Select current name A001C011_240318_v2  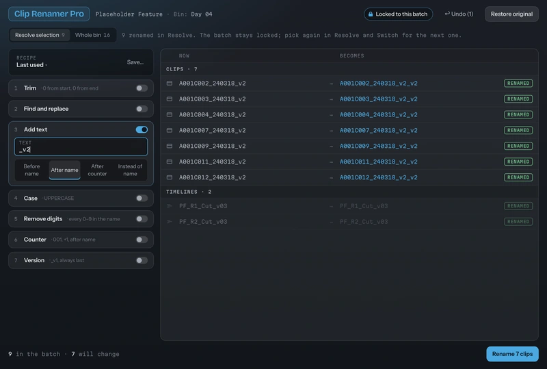click(x=213, y=162)
